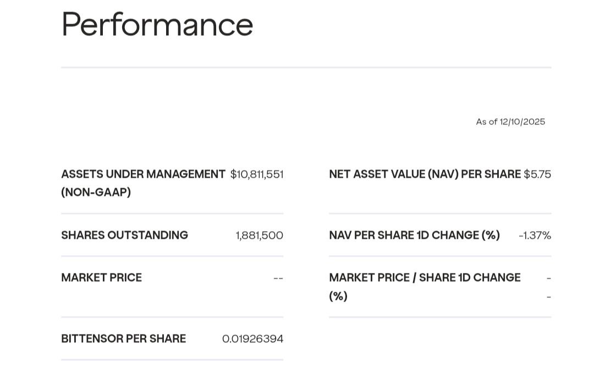
Task: Click the Shares Outstanding label
Action: pyautogui.click(x=124, y=235)
